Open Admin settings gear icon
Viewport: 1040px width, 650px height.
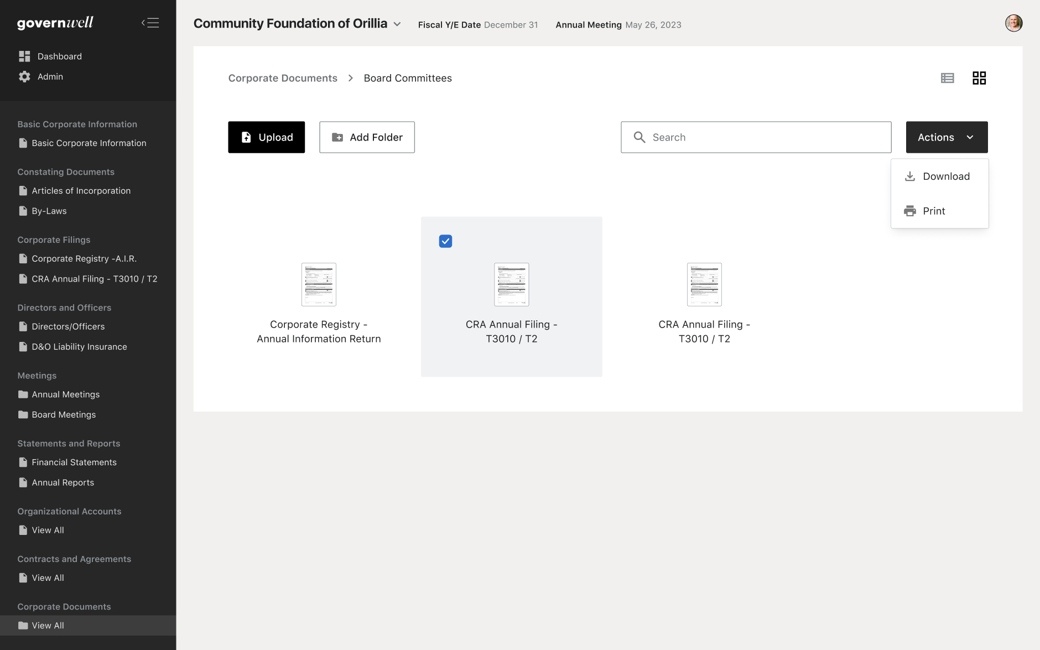[x=24, y=77]
